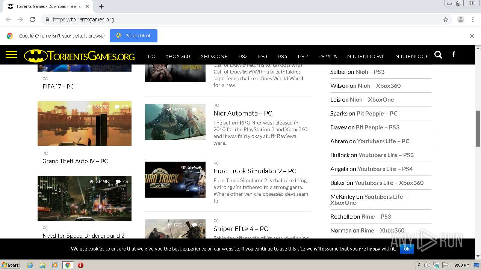Open Grand Theft Auto IV – PC post
Image resolution: width=481 pixels, height=270 pixels.
click(75, 161)
